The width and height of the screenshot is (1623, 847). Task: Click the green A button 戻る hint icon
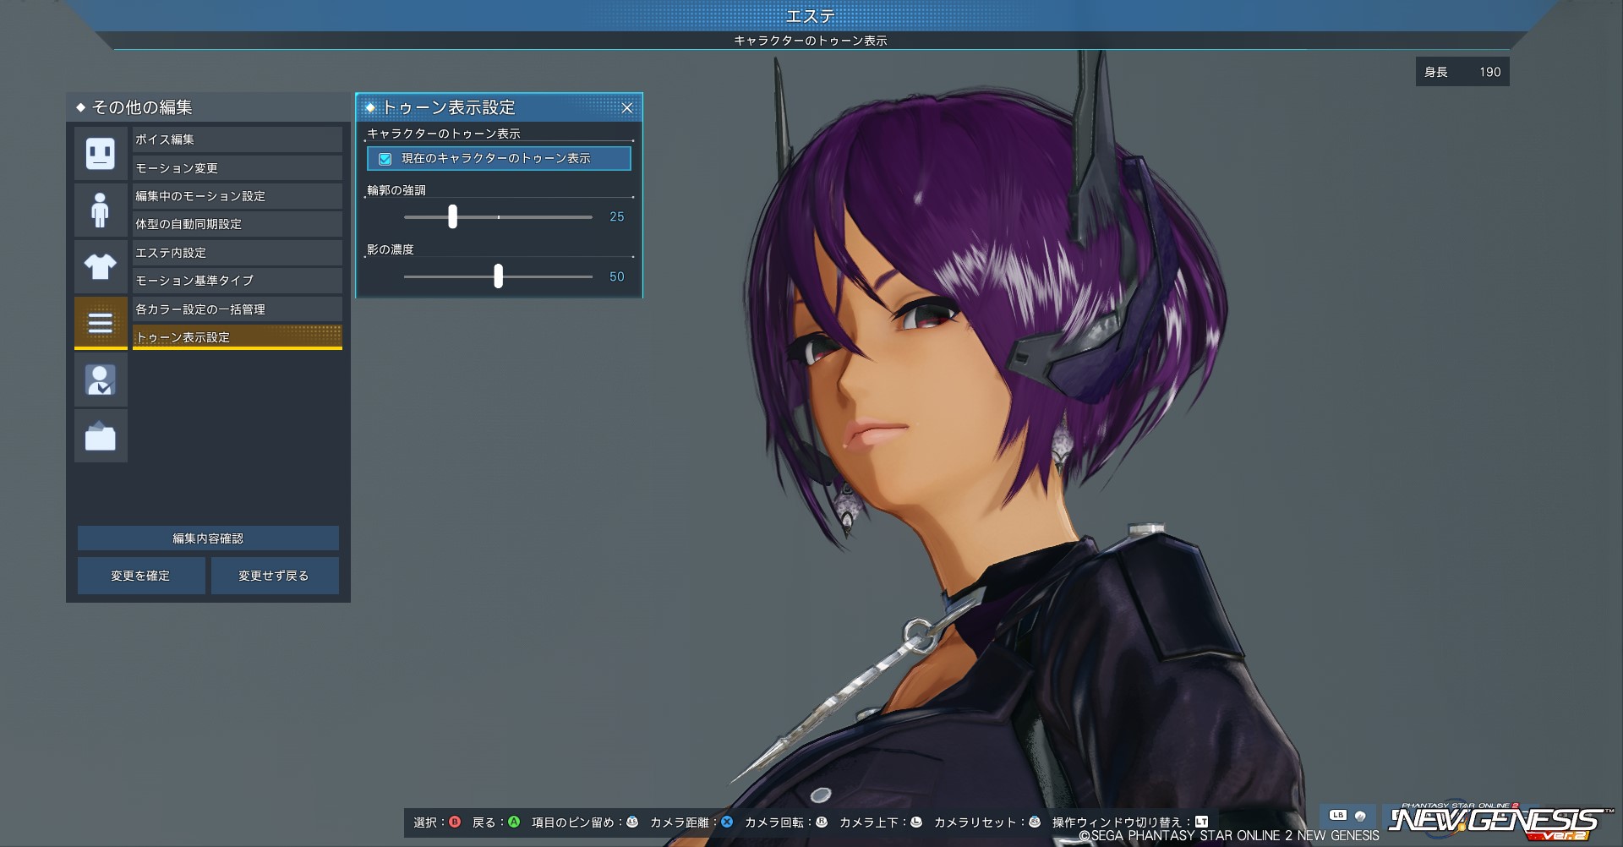(514, 822)
